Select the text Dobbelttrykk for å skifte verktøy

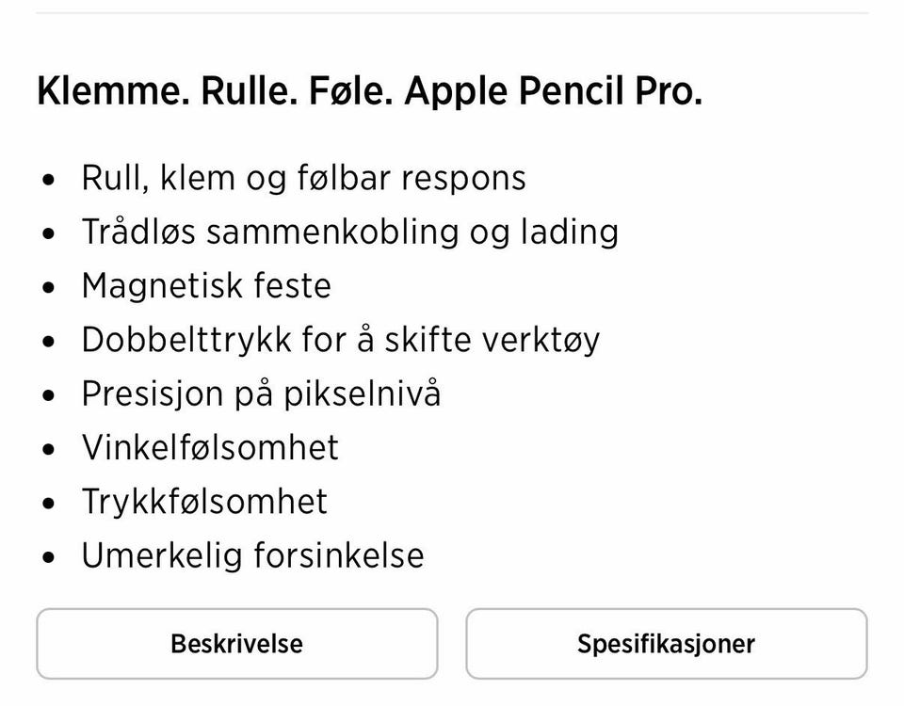(343, 340)
